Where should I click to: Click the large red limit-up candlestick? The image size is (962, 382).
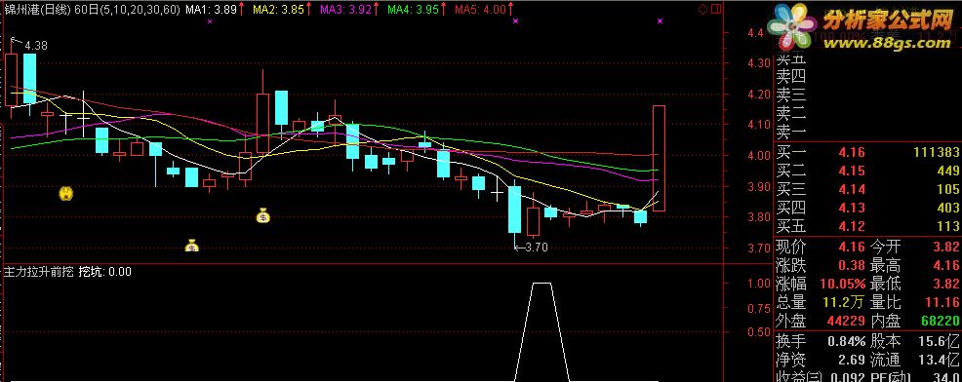pyautogui.click(x=659, y=159)
